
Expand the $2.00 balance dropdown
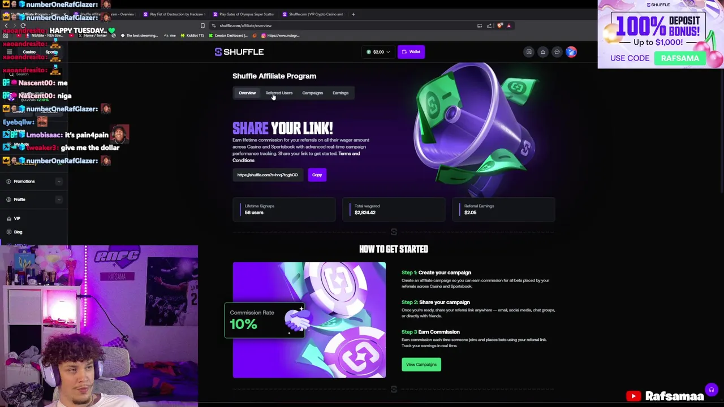[x=378, y=52]
